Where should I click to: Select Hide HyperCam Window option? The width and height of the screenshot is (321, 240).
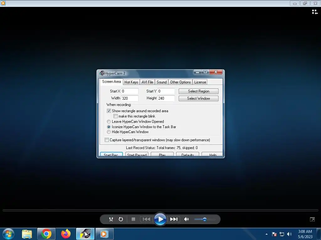(x=109, y=132)
